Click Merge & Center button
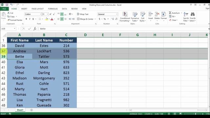 click(x=85, y=19)
